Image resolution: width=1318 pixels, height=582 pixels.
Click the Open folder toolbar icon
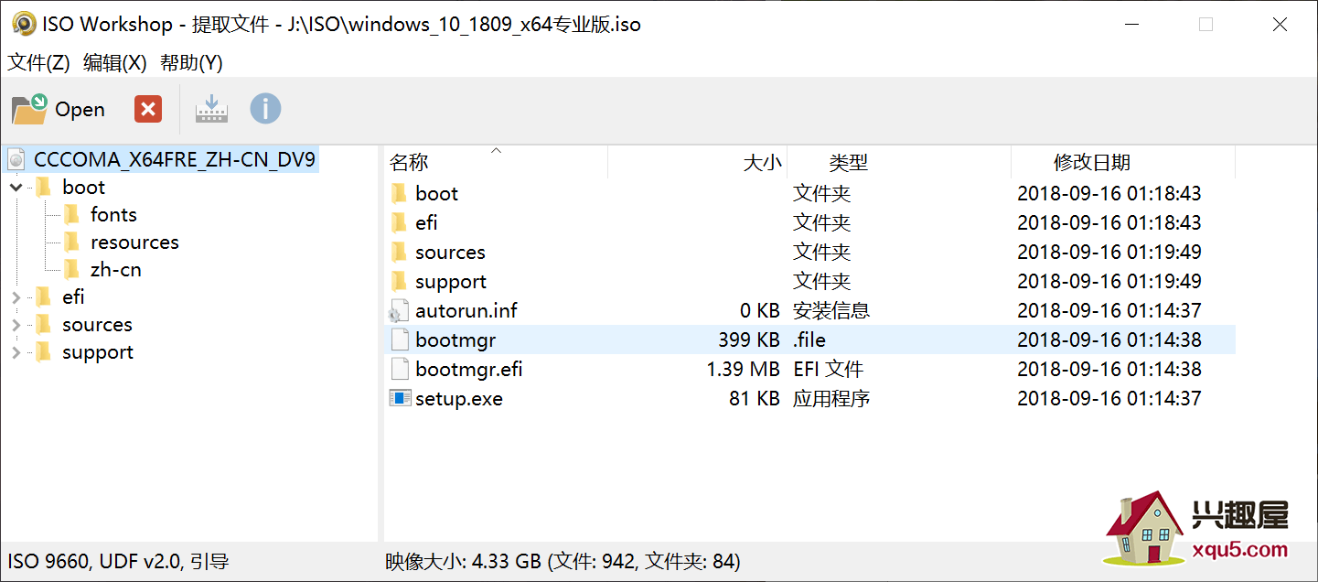[x=29, y=109]
